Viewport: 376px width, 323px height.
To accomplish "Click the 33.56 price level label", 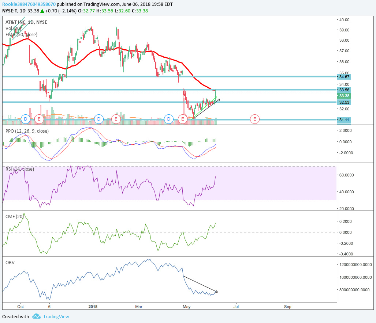I will pyautogui.click(x=344, y=90).
